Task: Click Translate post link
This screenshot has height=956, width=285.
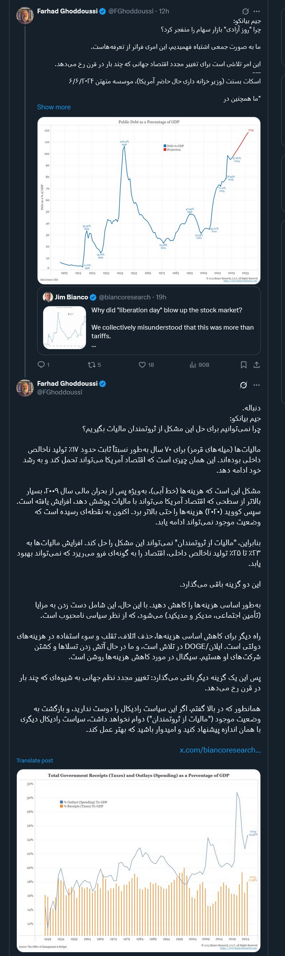Action: 35,760
